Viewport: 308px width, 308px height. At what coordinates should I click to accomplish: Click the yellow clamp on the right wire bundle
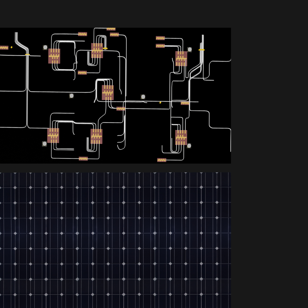202,50
